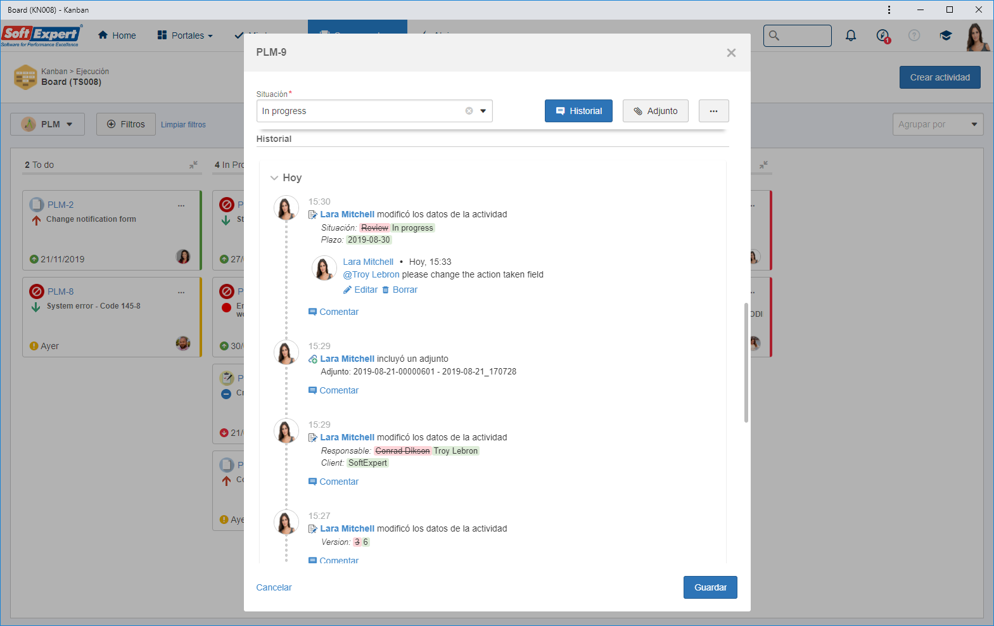Click the Cancelar link
The image size is (994, 626).
click(274, 587)
